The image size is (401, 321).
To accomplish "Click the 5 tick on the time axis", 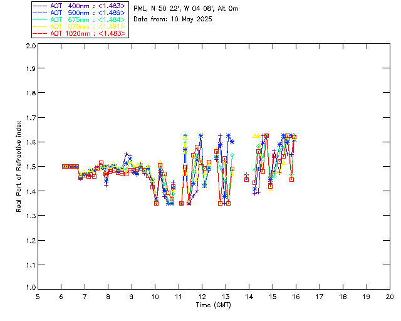I will [38, 296].
